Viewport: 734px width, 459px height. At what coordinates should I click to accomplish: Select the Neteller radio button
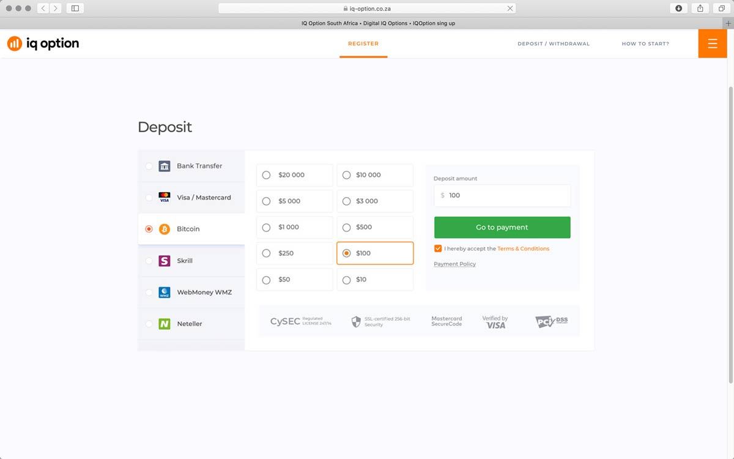[149, 324]
